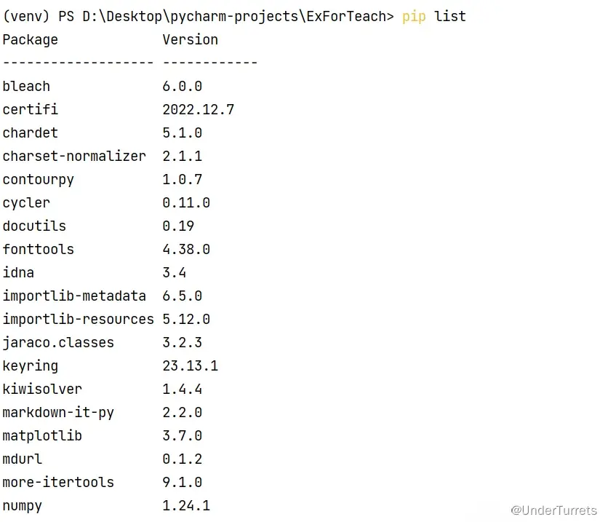Click the keyring version 23.13.1
Viewport: 608px width, 522px height.
pyautogui.click(x=190, y=365)
